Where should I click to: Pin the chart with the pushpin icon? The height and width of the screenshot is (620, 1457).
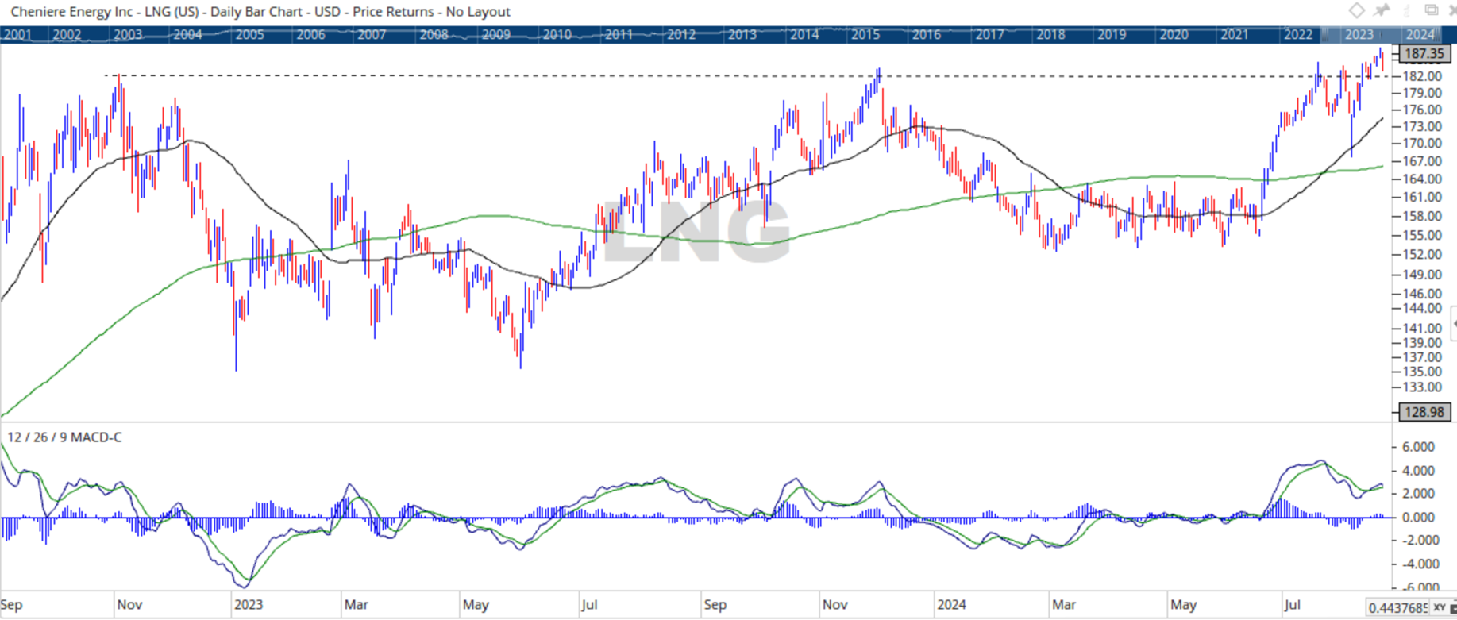tap(1382, 10)
